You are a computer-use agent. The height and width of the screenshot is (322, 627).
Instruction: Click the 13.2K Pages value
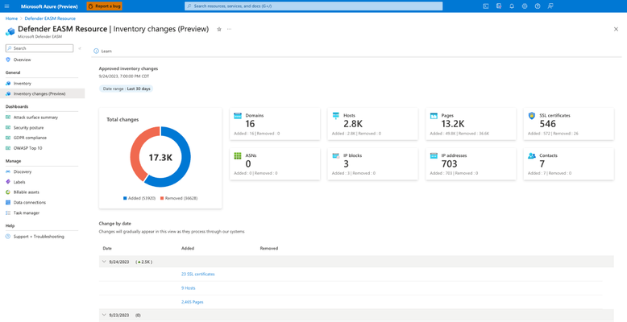point(453,124)
